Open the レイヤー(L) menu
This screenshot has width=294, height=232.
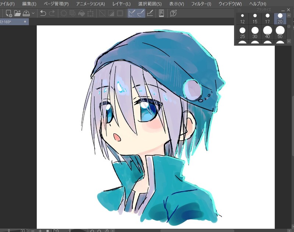(x=121, y=4)
